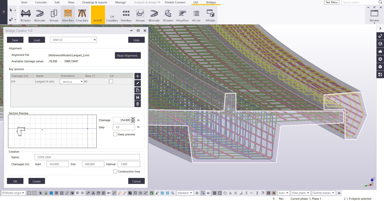Open the GN9-V2 configuration dropdown
384x201 pixels.
click(95, 40)
